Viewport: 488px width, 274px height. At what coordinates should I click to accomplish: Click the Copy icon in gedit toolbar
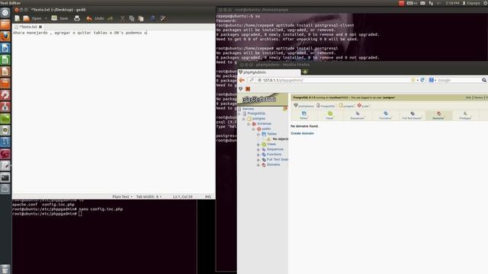tap(132, 18)
